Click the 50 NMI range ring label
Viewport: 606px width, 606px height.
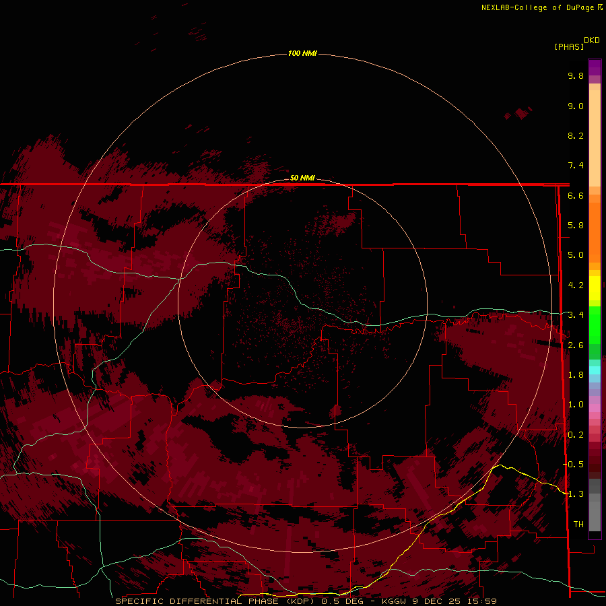[x=302, y=178]
